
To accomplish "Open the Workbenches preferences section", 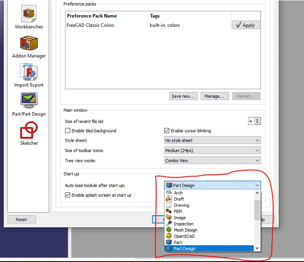I will click(29, 17).
